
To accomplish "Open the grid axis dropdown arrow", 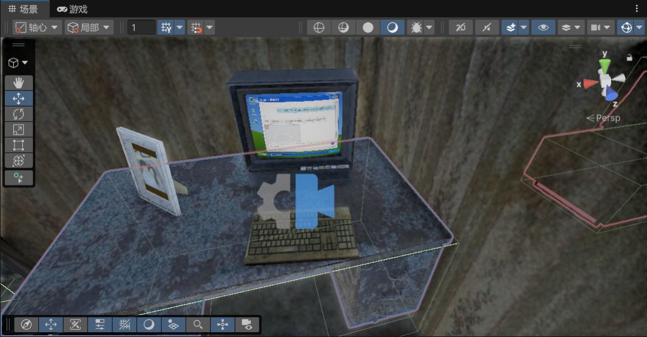I will [x=180, y=28].
